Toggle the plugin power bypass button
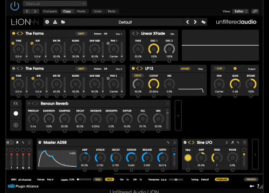Viewport: 269px width, 193px height. click(15, 6)
